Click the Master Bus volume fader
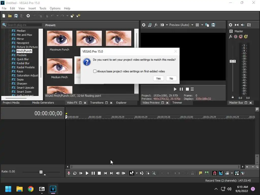 tap(233, 61)
